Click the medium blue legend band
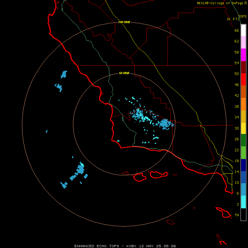 243,177
